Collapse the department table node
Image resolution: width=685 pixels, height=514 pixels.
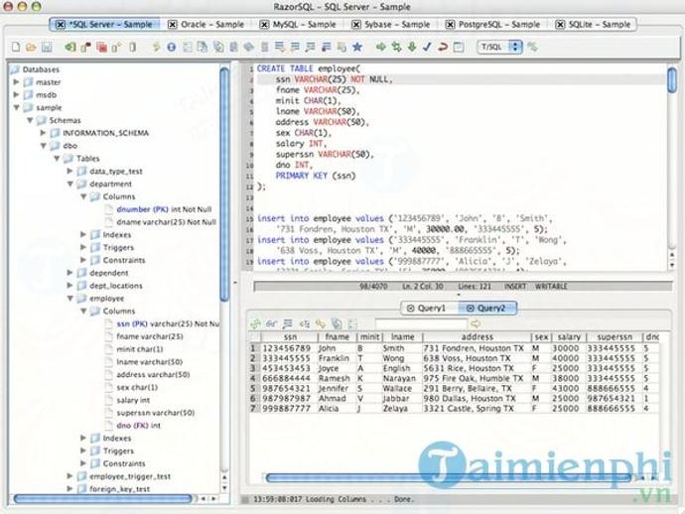tap(69, 184)
